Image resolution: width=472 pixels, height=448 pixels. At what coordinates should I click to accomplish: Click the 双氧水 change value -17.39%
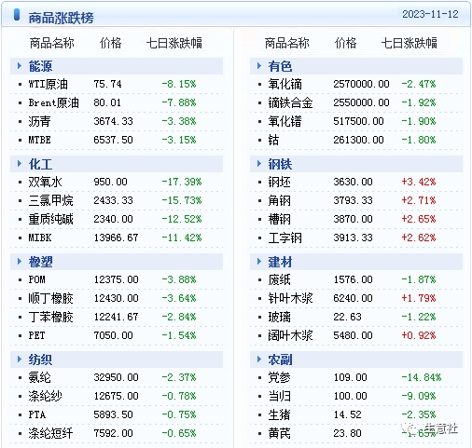coord(182,182)
